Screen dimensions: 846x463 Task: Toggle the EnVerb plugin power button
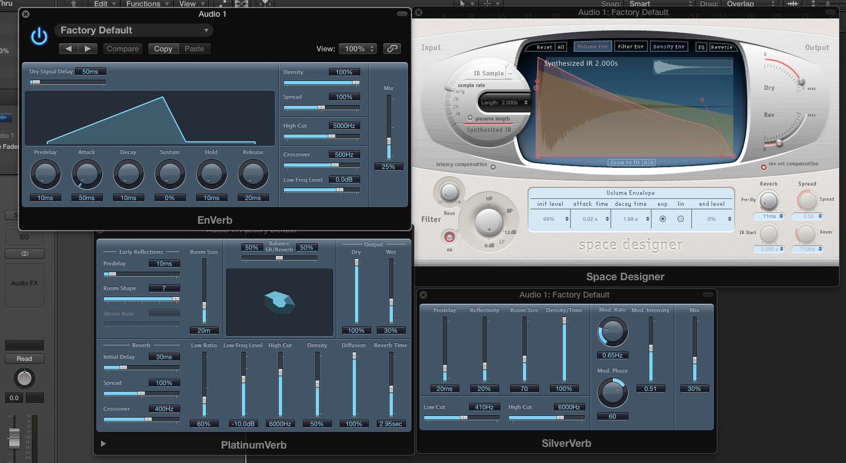click(x=39, y=36)
